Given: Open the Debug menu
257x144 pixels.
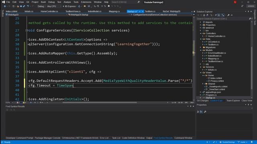Looking at the screenshot, I should (51, 2).
